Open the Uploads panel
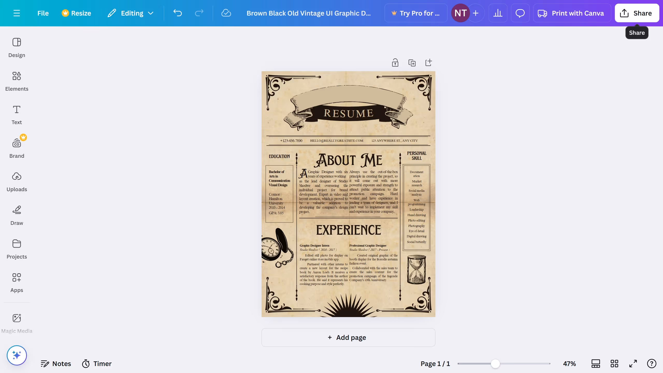The width and height of the screenshot is (663, 373). pos(17,181)
